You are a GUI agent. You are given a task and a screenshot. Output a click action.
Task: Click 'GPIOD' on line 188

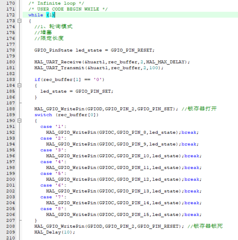[94, 109]
